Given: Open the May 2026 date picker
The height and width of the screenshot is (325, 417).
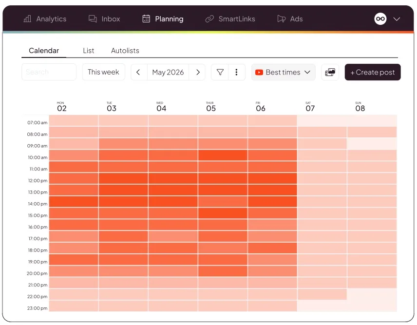Looking at the screenshot, I should coord(168,72).
